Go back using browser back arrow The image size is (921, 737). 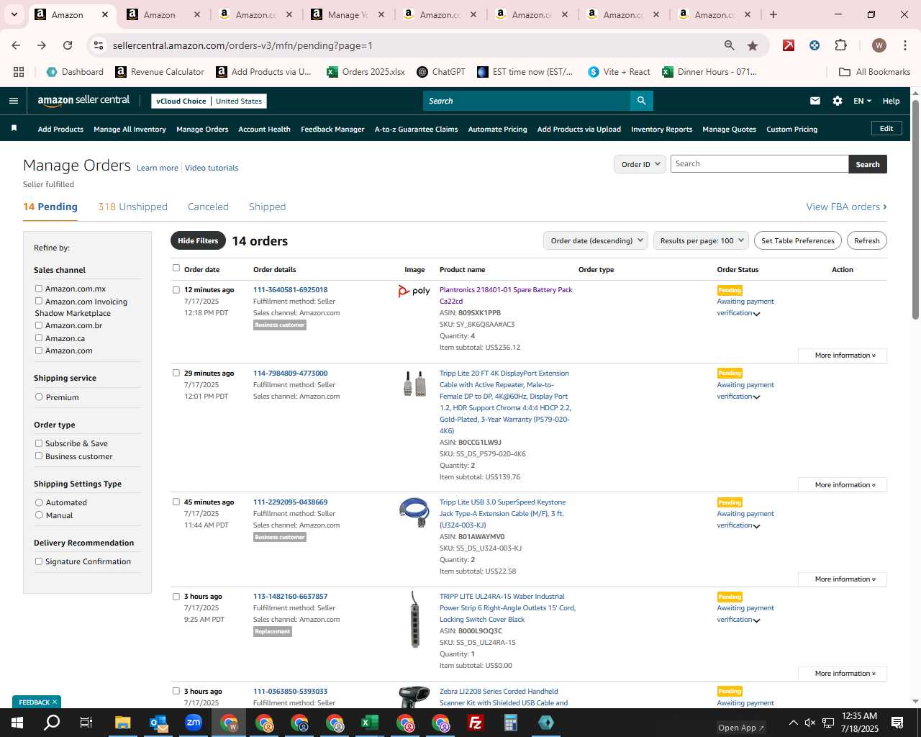16,45
